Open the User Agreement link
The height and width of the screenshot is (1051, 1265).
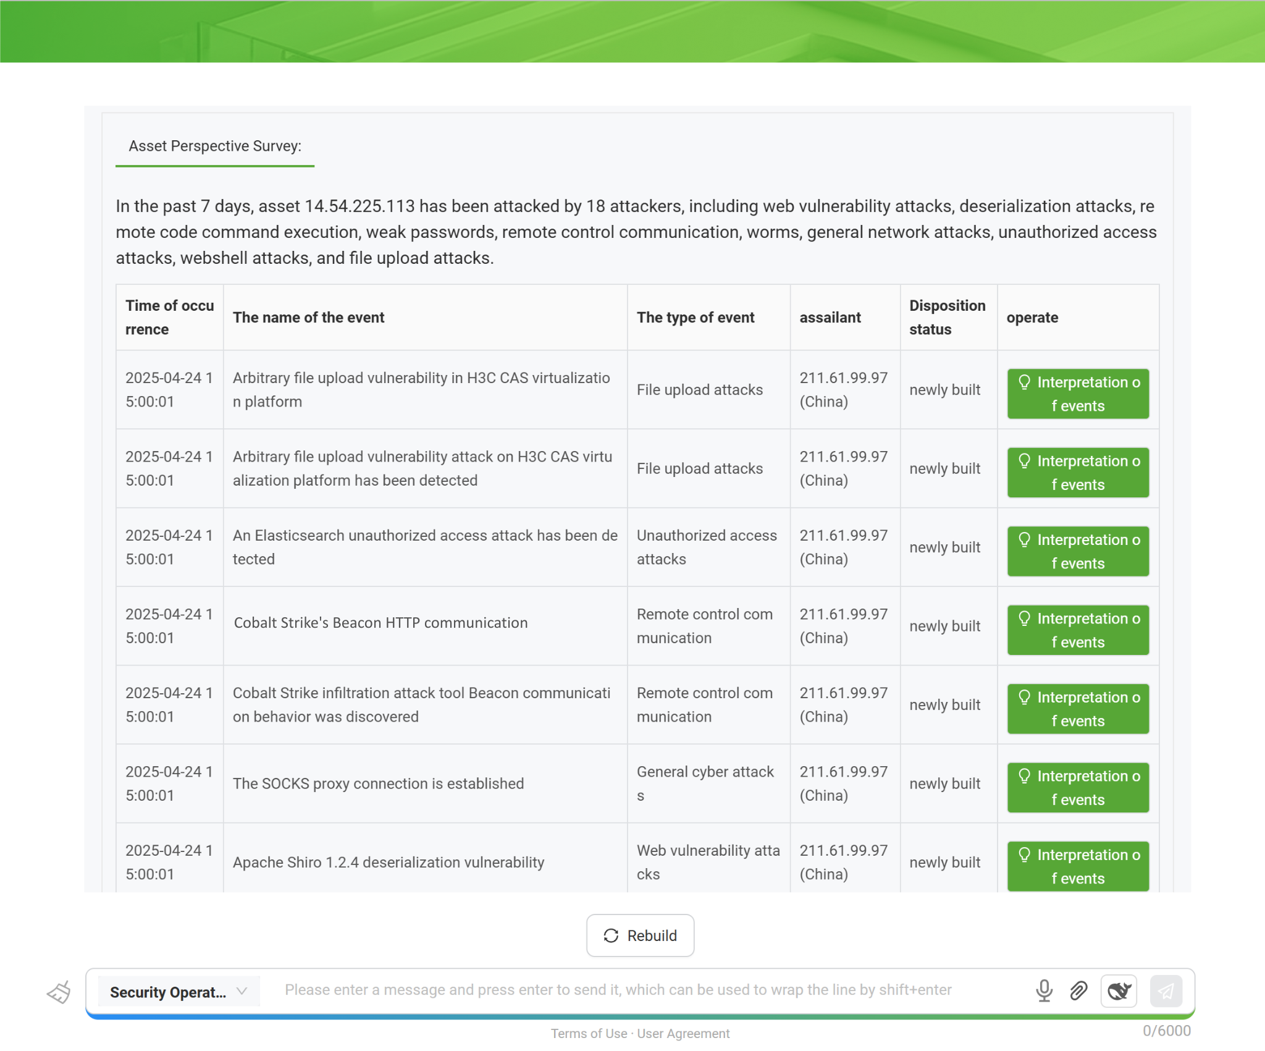(683, 1033)
